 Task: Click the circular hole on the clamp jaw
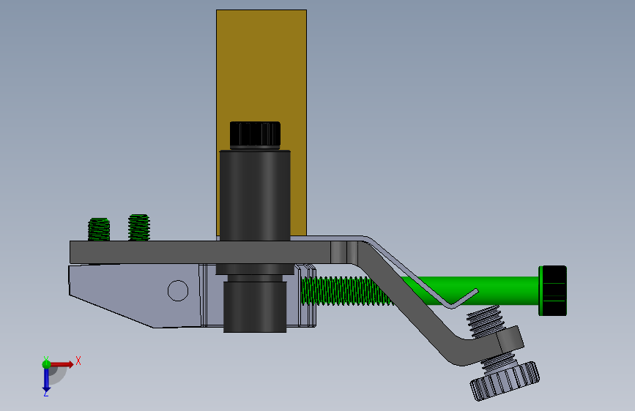(178, 290)
